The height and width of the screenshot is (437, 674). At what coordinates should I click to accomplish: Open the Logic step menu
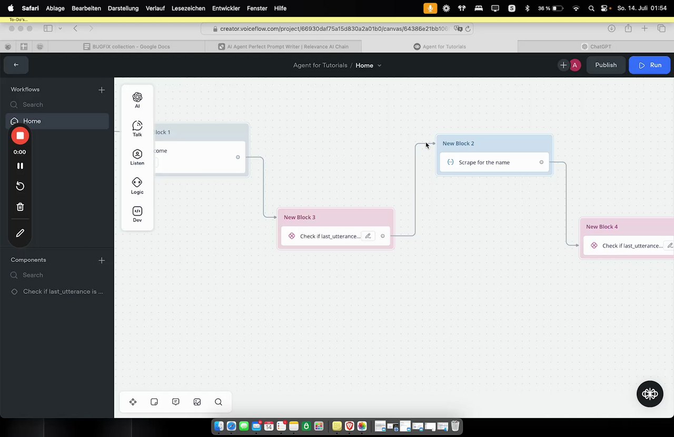click(x=137, y=186)
